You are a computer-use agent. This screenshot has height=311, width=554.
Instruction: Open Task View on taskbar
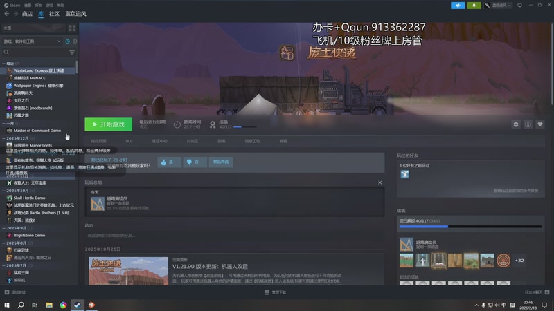pos(35,305)
